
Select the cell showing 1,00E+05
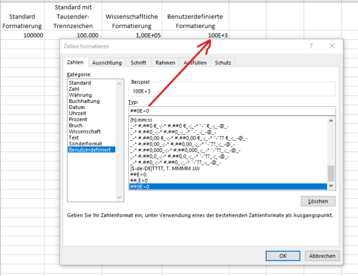132,35
